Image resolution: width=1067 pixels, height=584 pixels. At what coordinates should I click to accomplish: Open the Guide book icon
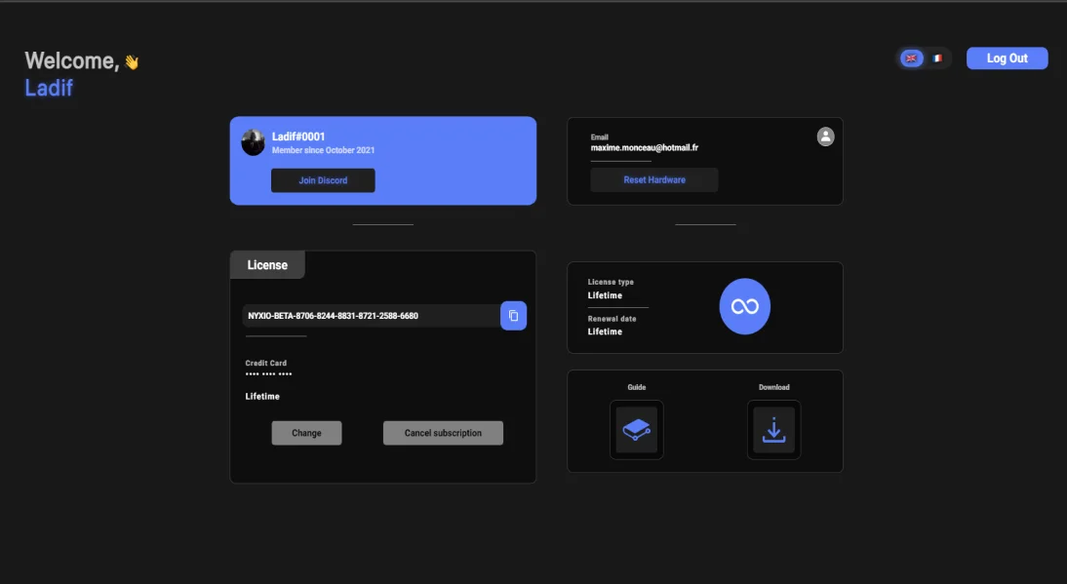pyautogui.click(x=636, y=430)
